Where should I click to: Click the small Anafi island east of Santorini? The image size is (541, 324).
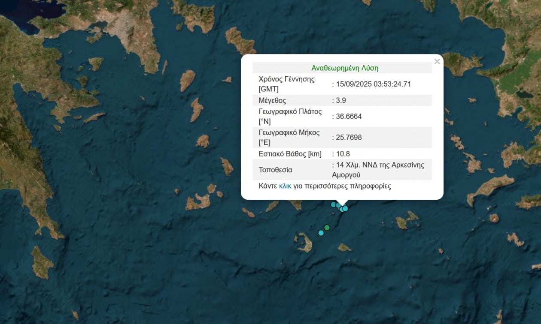(344, 247)
